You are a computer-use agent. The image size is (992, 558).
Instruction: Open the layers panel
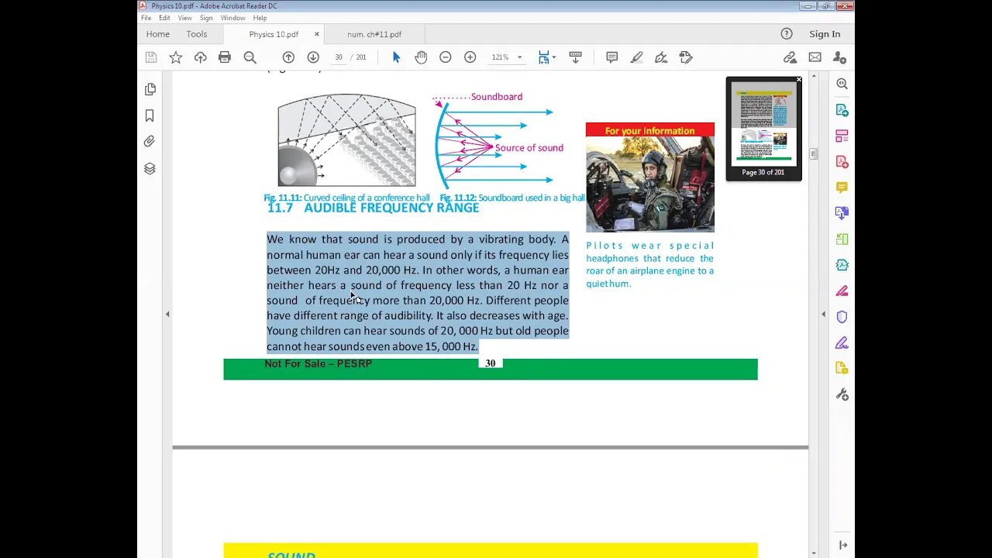(150, 168)
